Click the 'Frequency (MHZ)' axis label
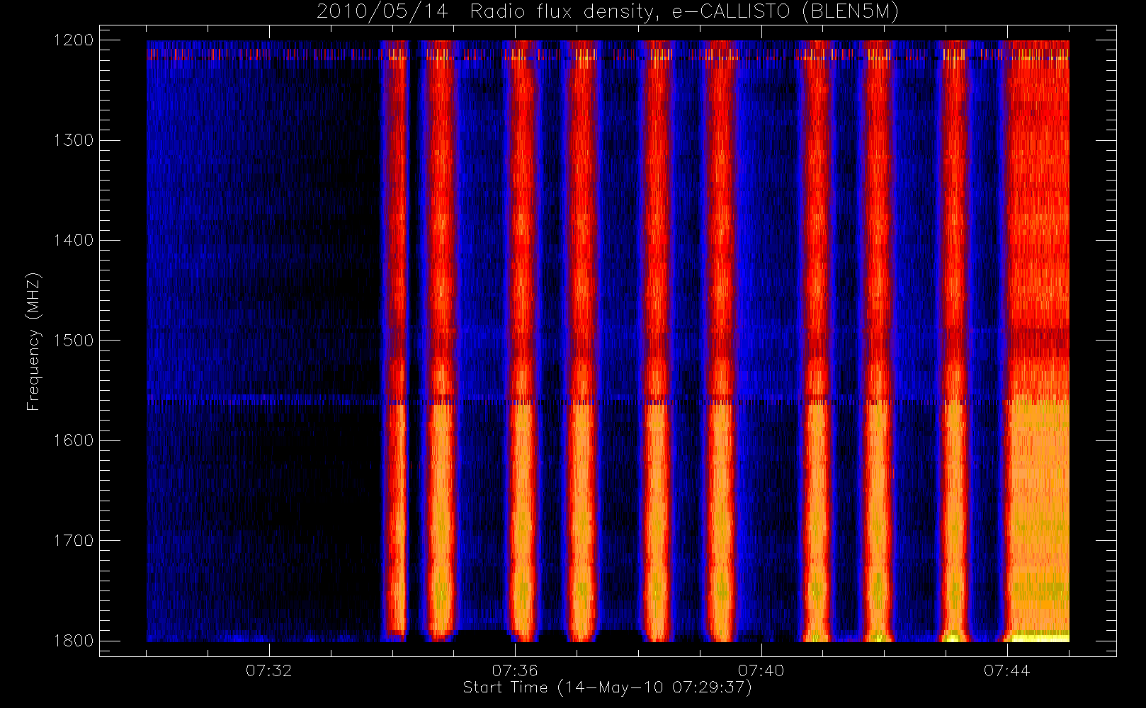This screenshot has height=708, width=1146. point(33,341)
